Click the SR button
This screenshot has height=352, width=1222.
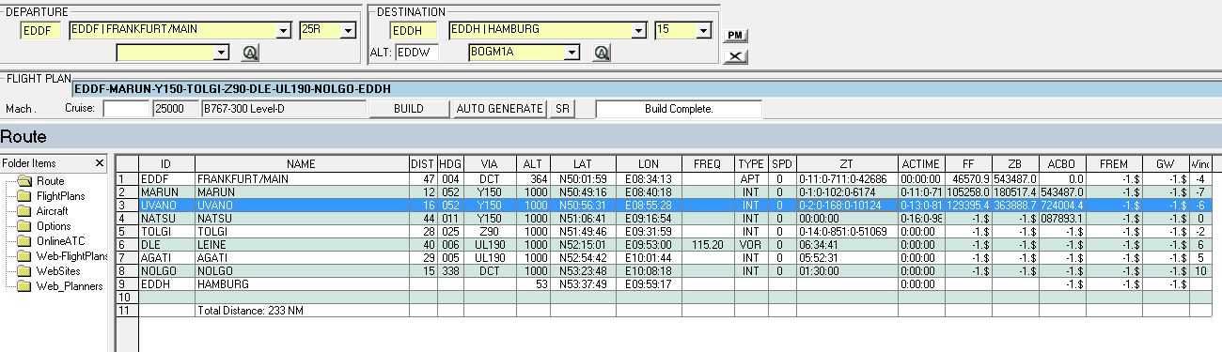(562, 109)
